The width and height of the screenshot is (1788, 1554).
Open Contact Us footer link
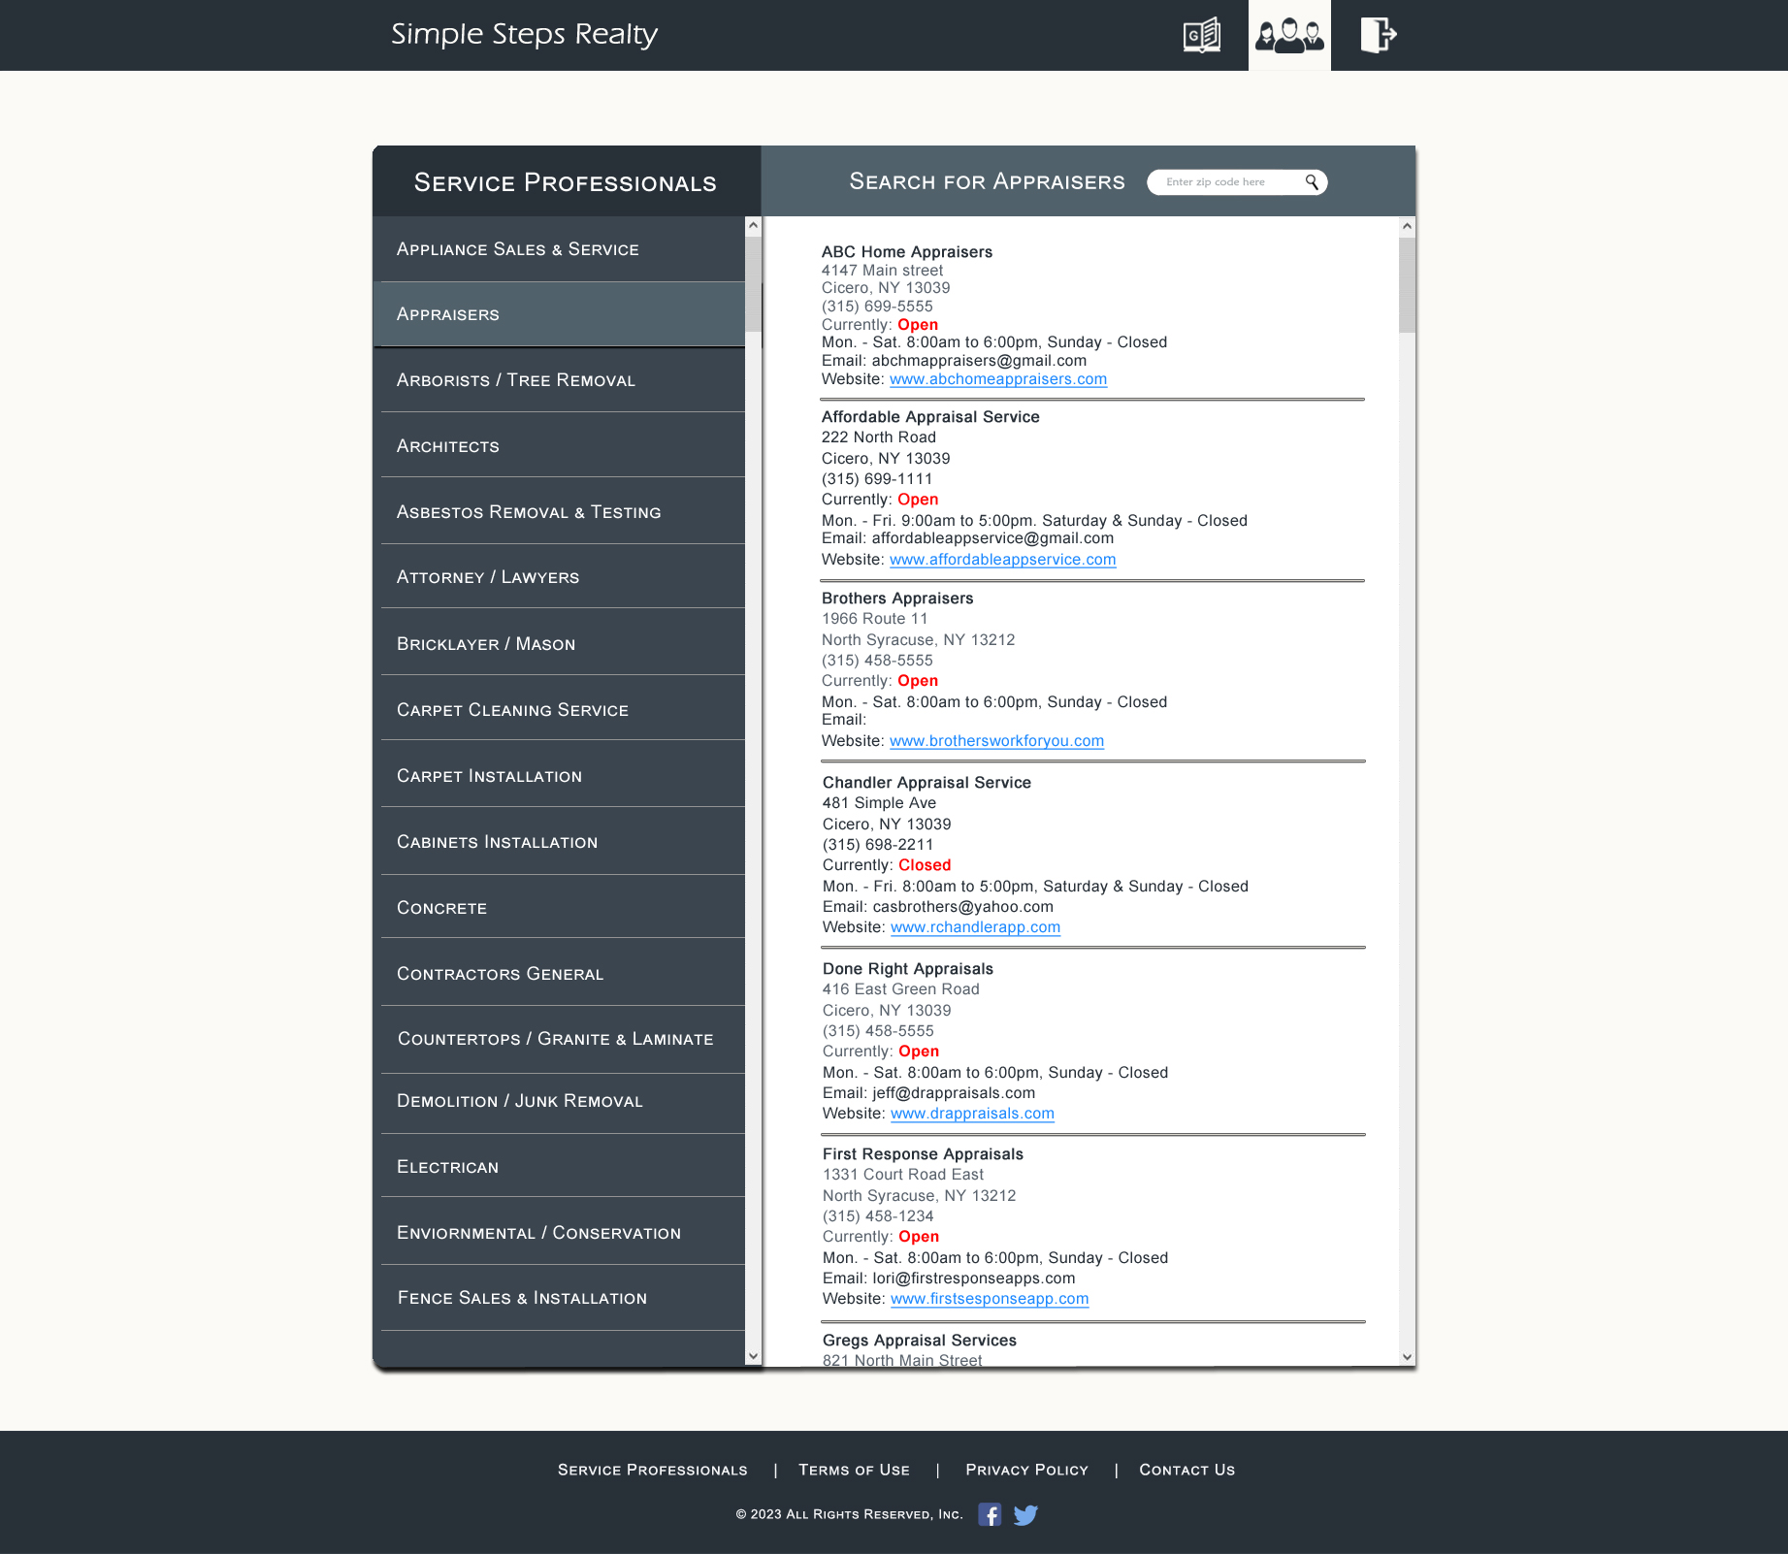1187,1470
